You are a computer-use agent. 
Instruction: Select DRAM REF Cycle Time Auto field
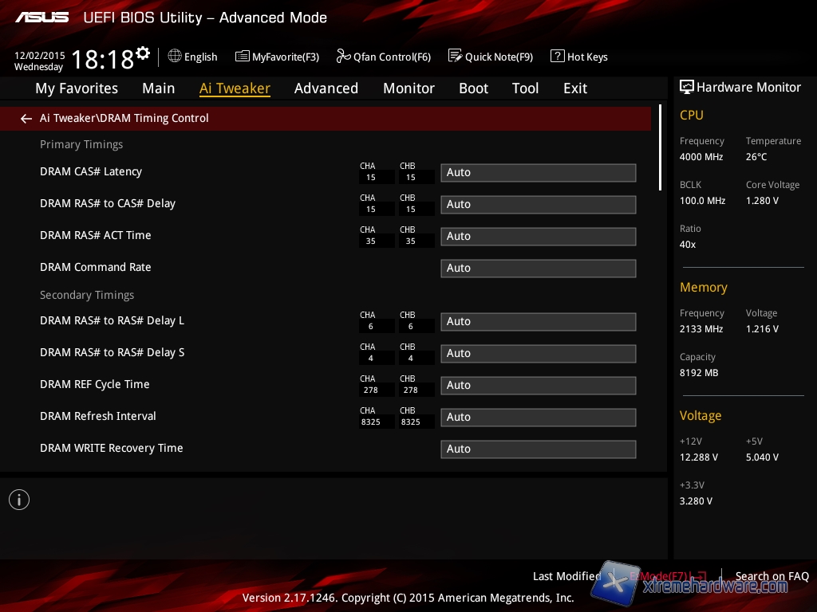coord(538,386)
